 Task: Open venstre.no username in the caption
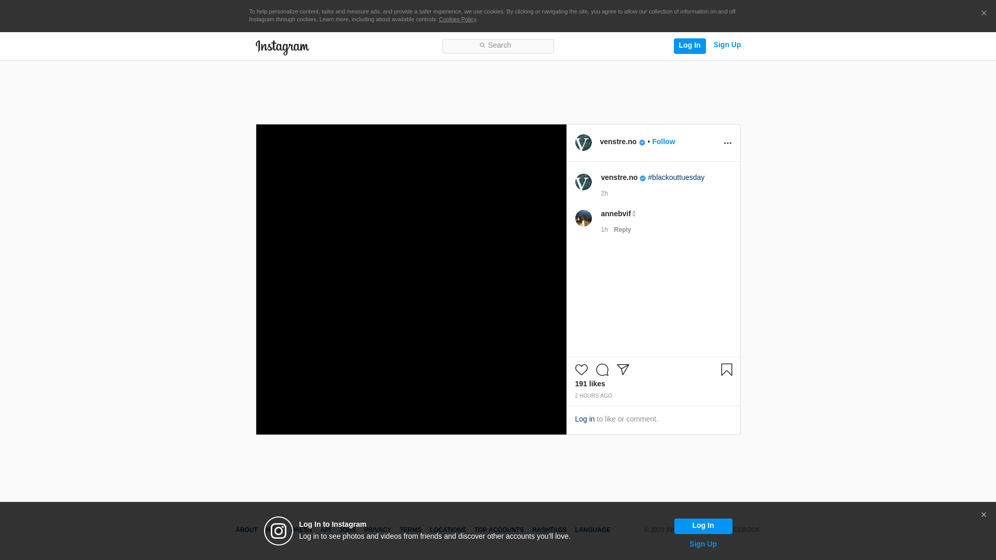tap(619, 177)
